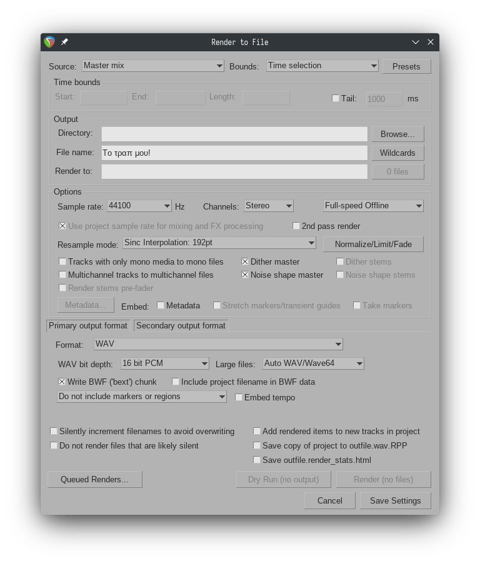
Task: Open the Wildcards button menu
Action: [397, 153]
